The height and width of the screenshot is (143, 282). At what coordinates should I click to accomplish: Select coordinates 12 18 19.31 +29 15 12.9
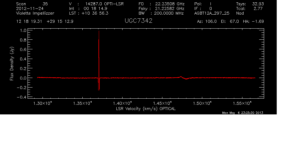click(45, 22)
